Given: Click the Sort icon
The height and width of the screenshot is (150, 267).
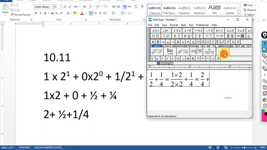Looking at the screenshot, I should (x=136, y=7).
